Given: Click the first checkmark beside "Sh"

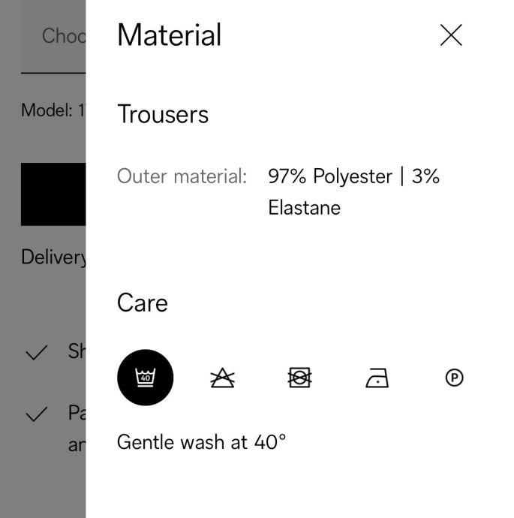Looking at the screenshot, I should point(36,353).
